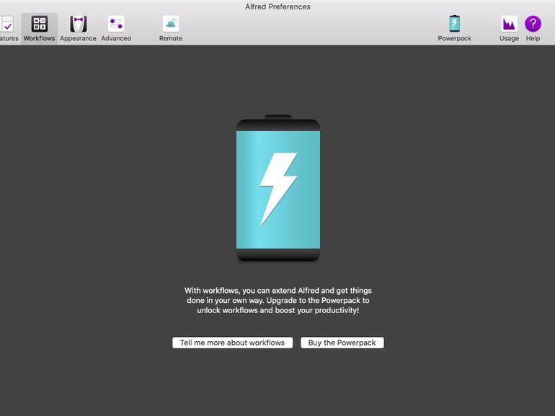
Task: Open the Advanced settings icon
Action: [116, 24]
